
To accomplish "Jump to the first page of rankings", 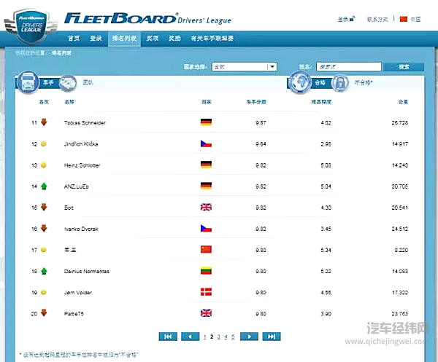I will [x=168, y=337].
